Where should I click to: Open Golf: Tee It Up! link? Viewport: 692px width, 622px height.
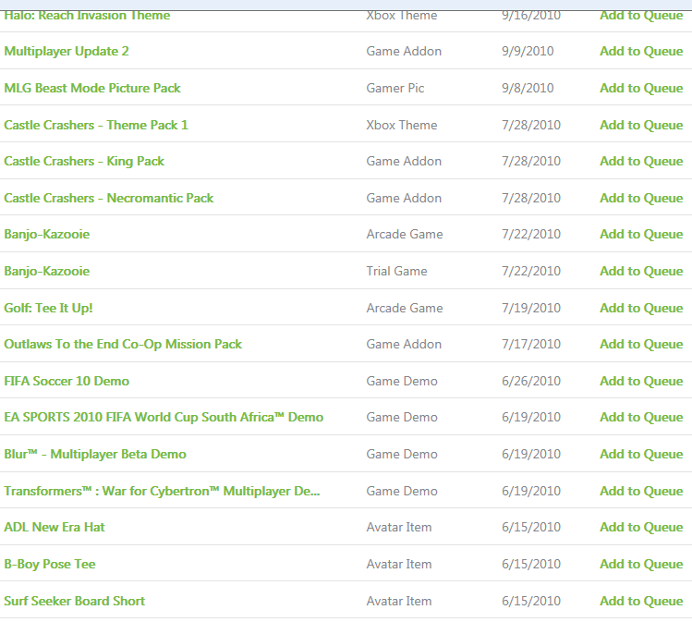pyautogui.click(x=49, y=308)
